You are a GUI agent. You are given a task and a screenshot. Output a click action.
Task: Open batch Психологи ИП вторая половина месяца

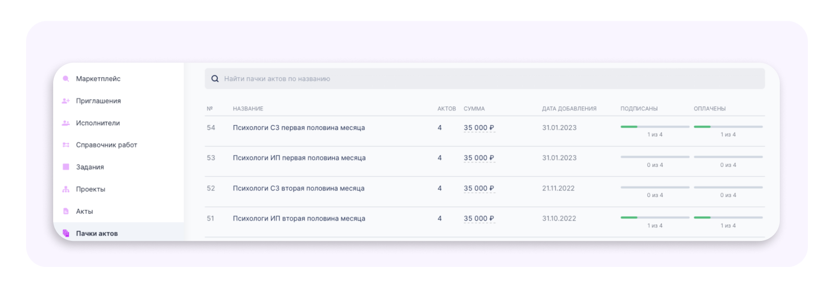299,218
